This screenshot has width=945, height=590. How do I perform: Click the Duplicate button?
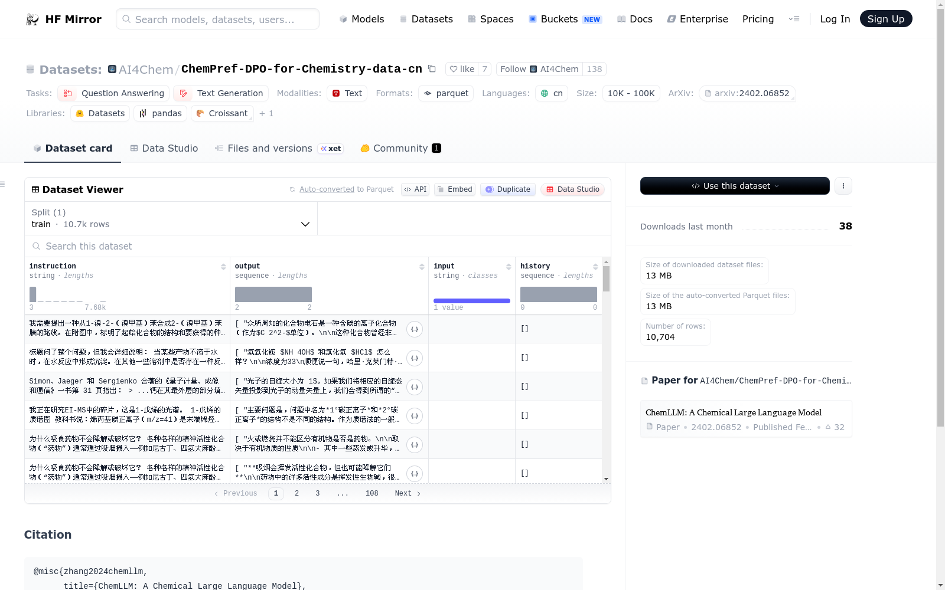click(x=508, y=189)
